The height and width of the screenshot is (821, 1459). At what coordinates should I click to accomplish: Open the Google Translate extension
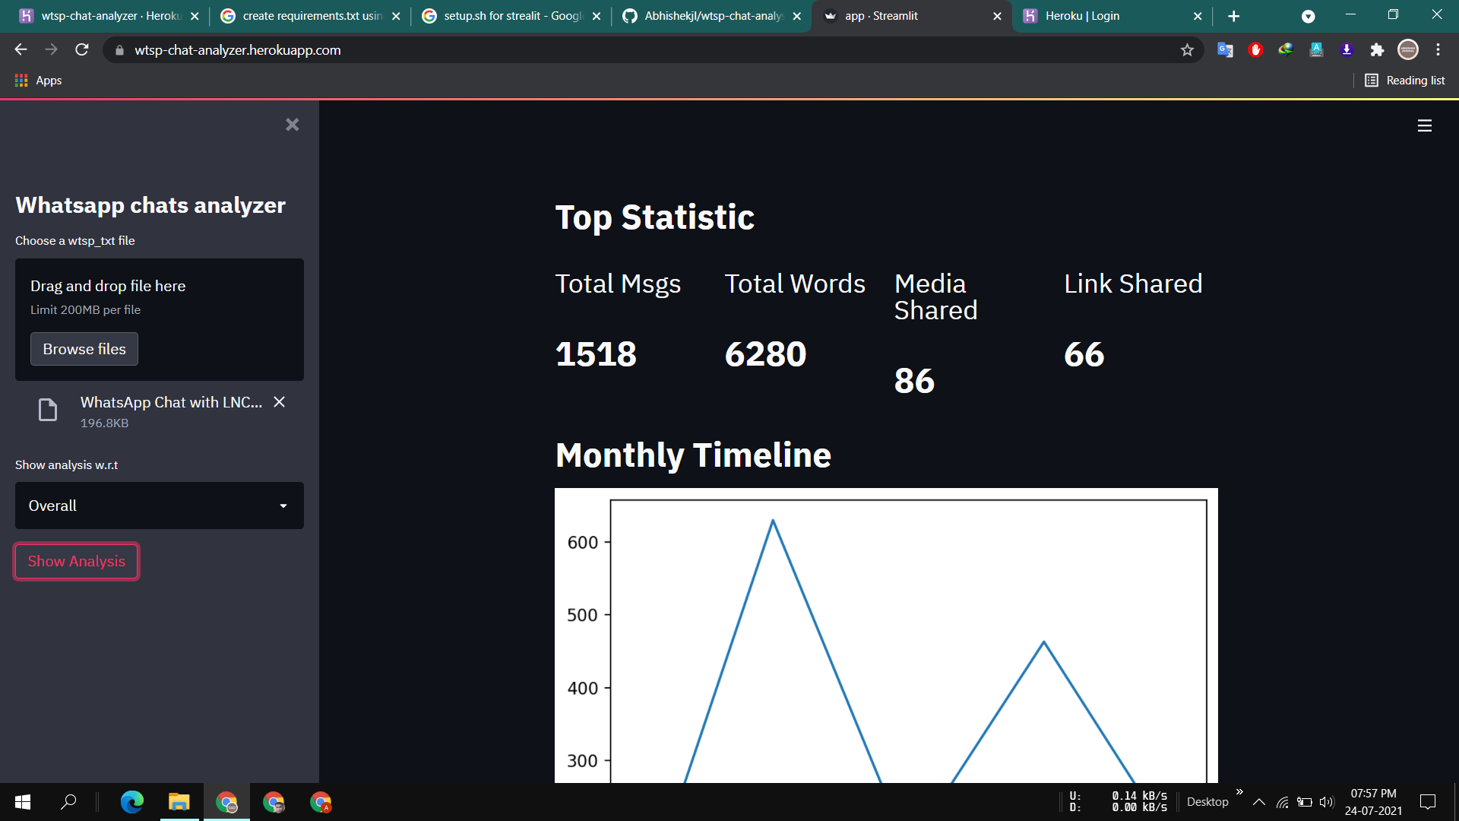click(x=1225, y=49)
